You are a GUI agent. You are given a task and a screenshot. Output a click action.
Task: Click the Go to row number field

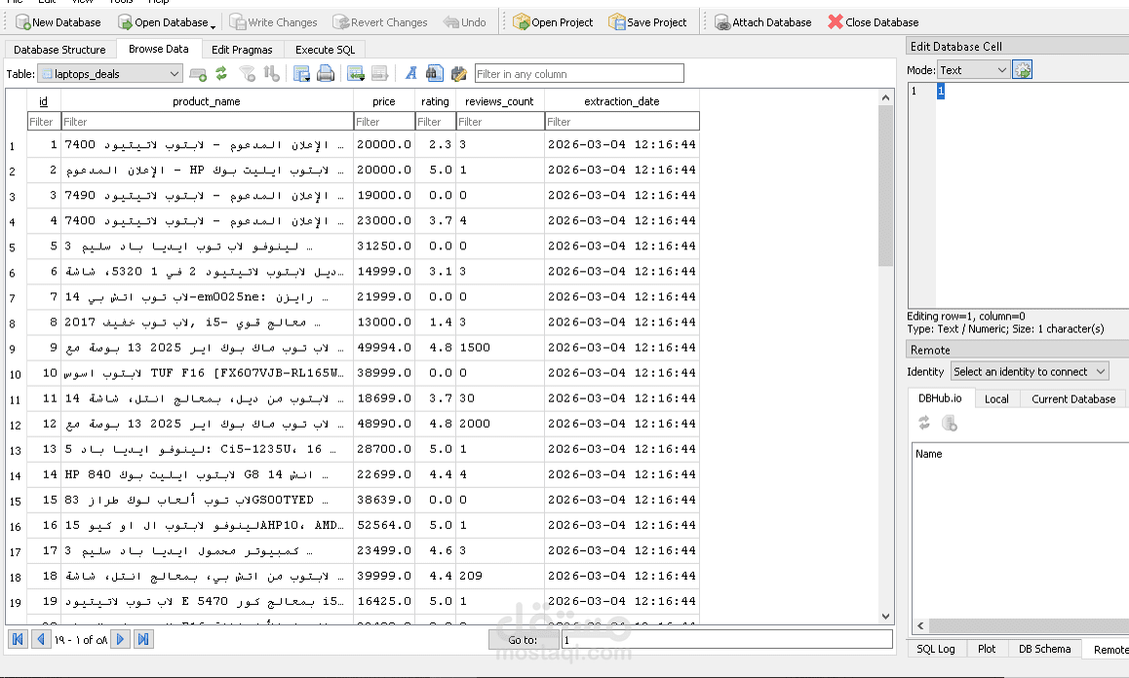[726, 639]
